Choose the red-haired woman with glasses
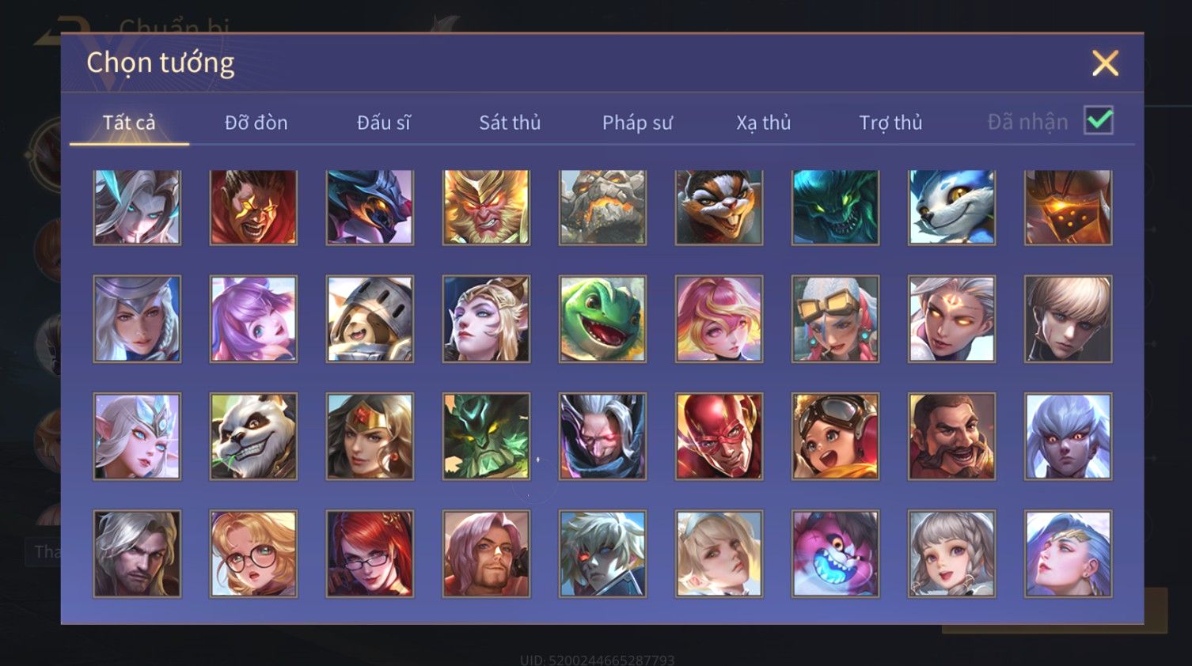This screenshot has width=1192, height=666. [x=370, y=553]
